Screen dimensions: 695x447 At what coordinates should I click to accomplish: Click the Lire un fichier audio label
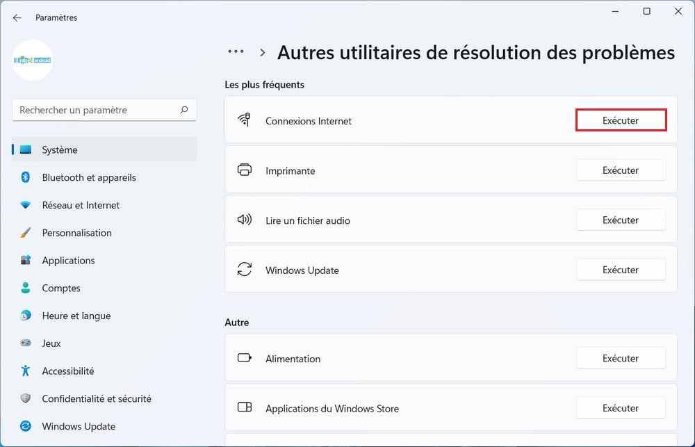(308, 220)
